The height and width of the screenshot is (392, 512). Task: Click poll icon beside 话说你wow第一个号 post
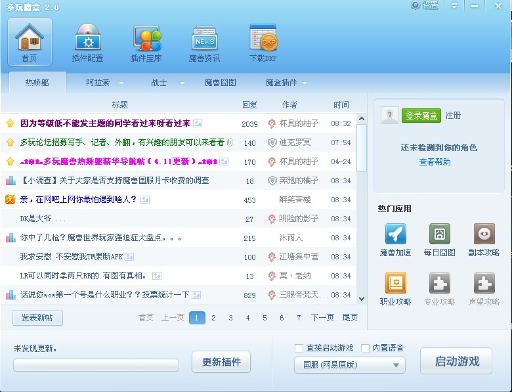[11, 295]
